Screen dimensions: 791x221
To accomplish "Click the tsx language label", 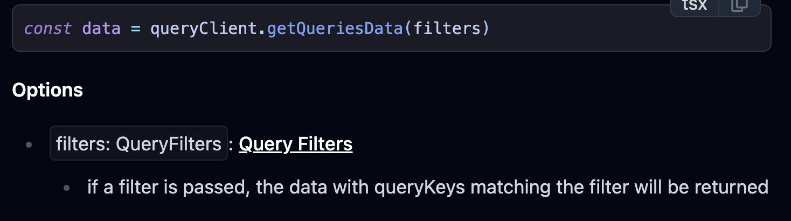I will tap(695, 5).
